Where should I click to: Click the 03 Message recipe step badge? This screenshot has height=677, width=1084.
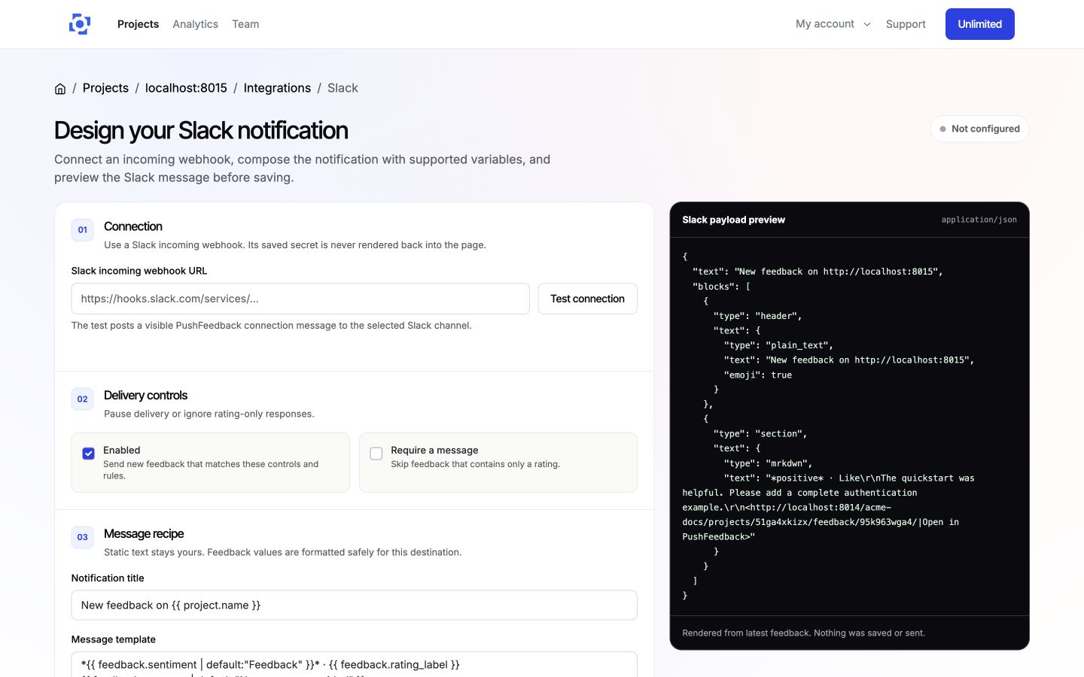(x=83, y=537)
